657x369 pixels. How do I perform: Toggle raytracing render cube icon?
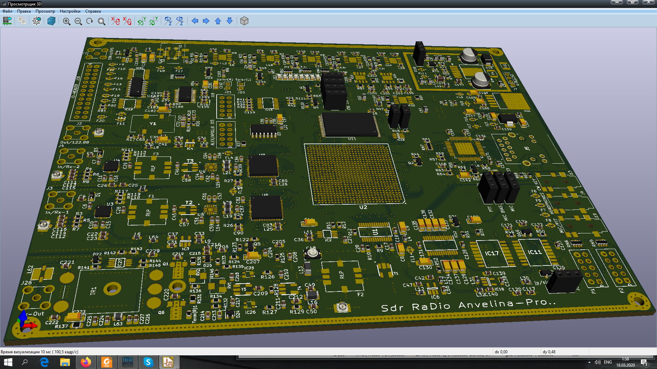coord(51,21)
